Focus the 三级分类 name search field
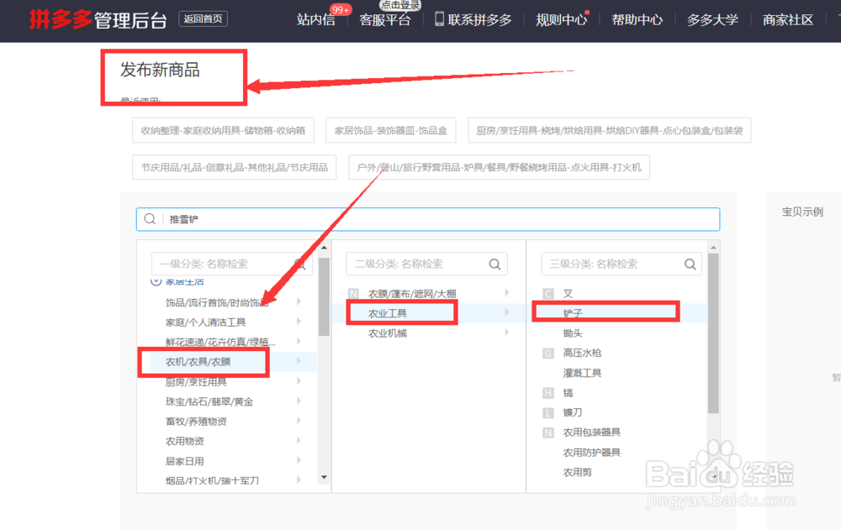The height and width of the screenshot is (529, 841). pos(621,264)
